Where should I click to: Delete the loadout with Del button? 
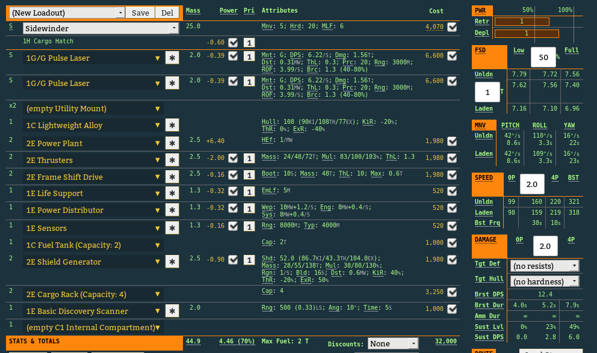pos(167,13)
